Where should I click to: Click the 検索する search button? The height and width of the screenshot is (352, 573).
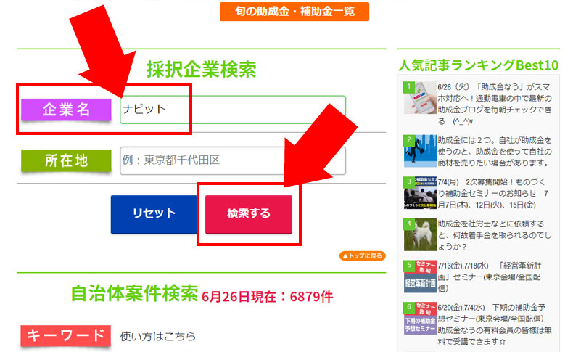tap(248, 213)
